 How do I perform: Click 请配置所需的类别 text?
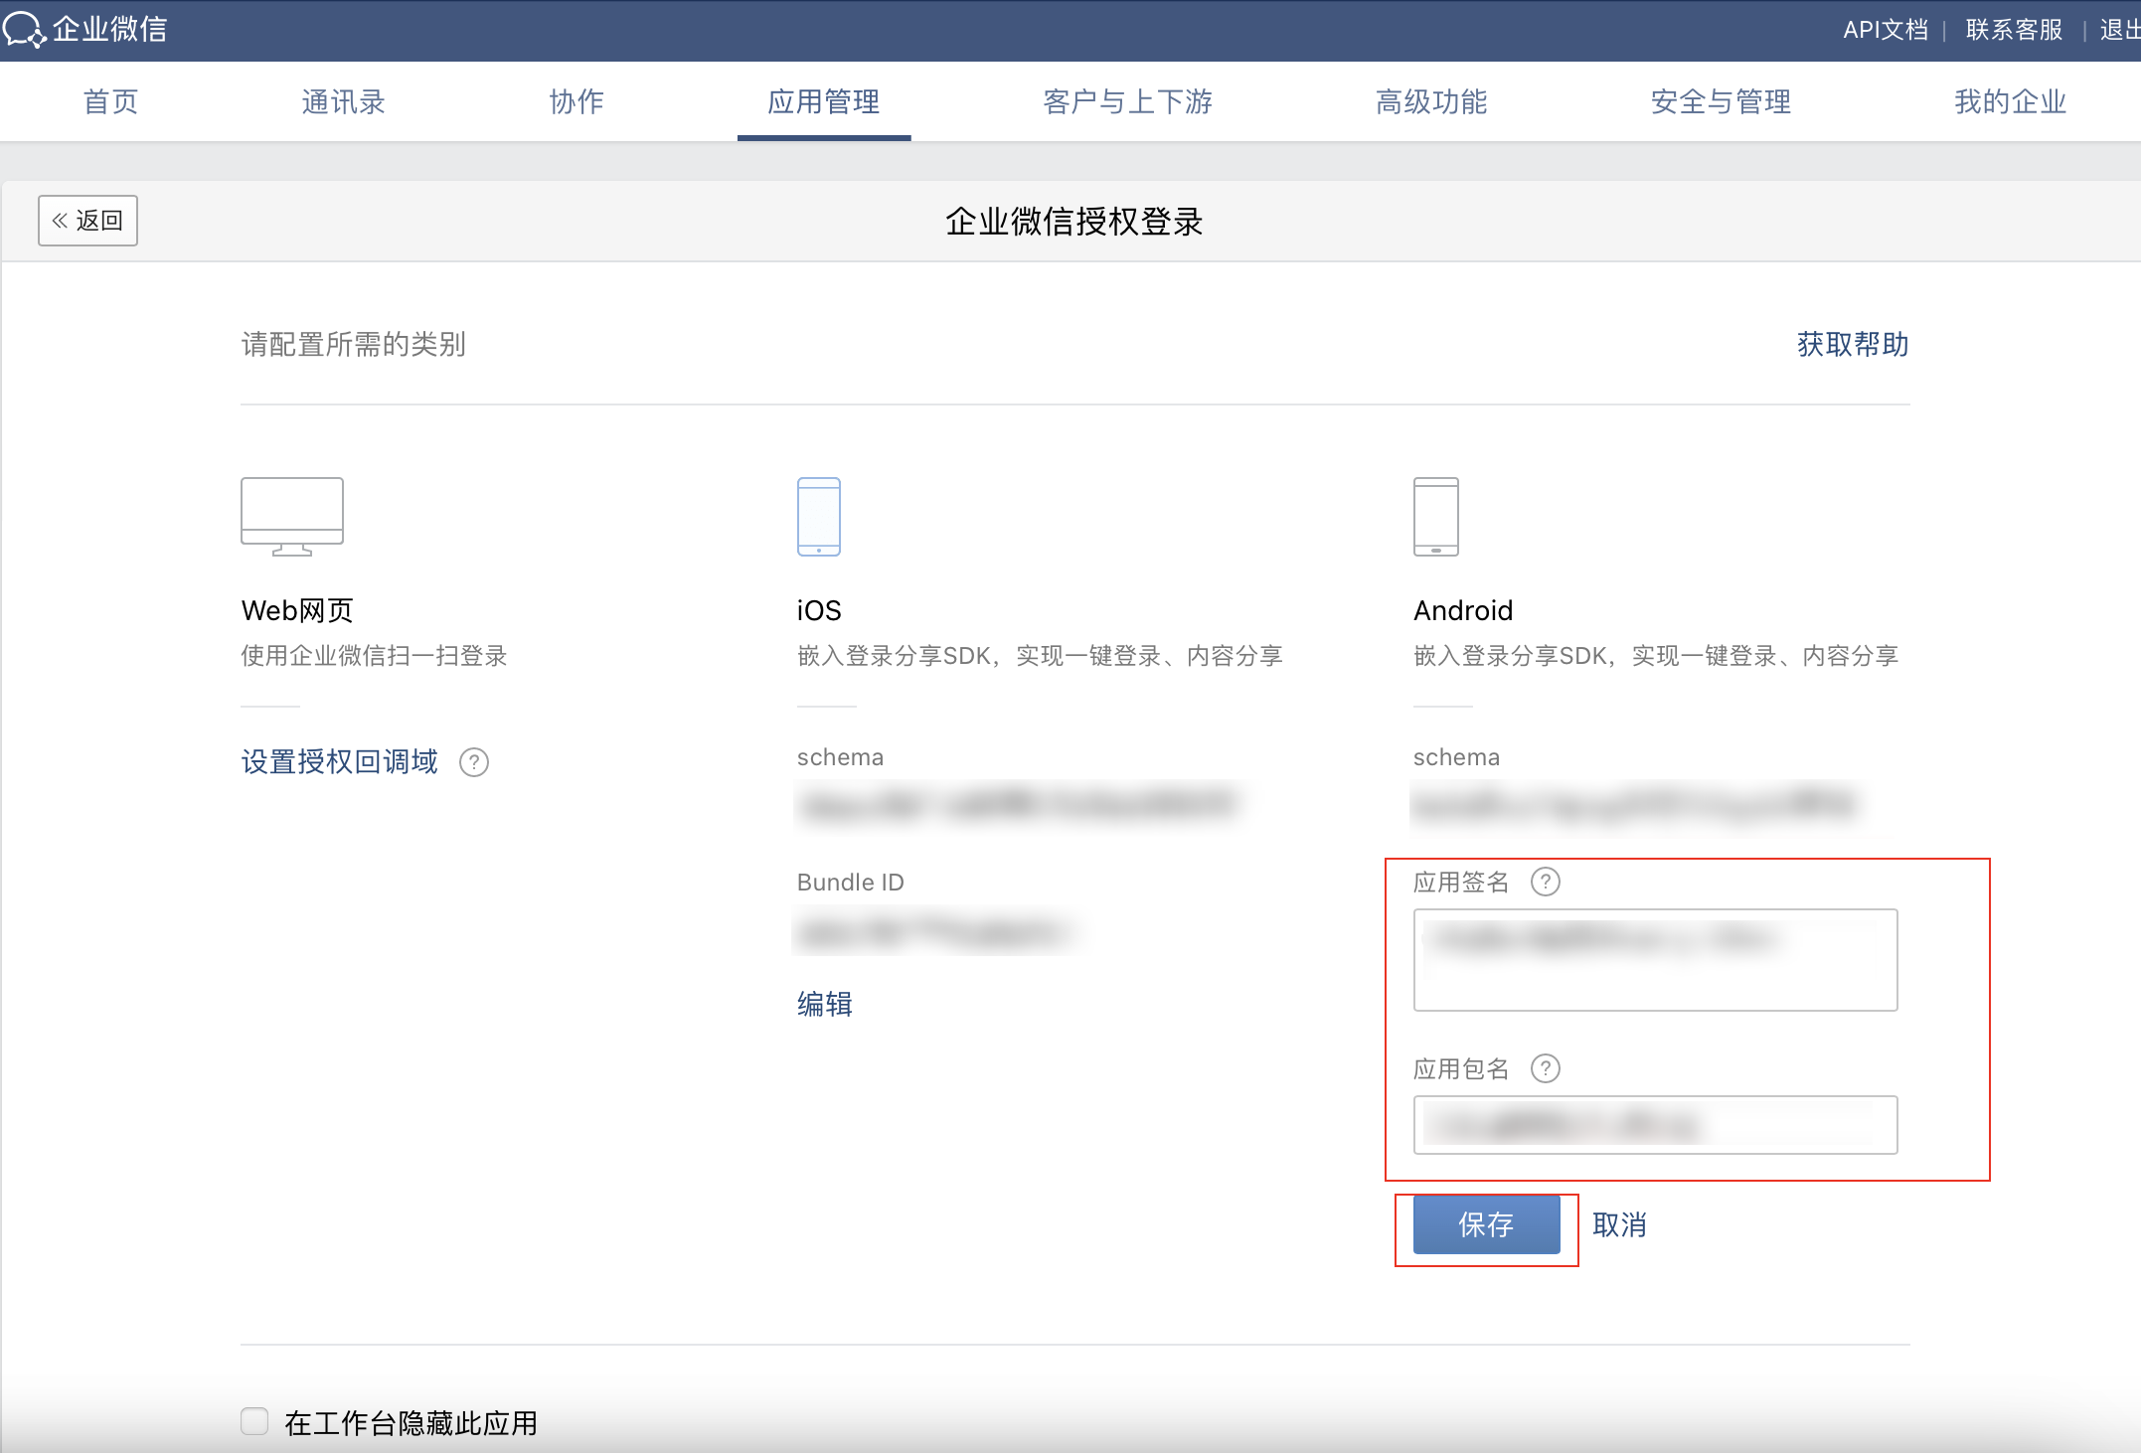click(x=353, y=344)
